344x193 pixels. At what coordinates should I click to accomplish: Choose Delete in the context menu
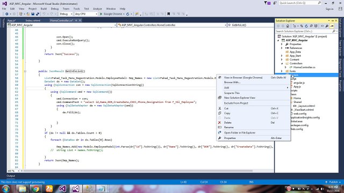(253, 123)
